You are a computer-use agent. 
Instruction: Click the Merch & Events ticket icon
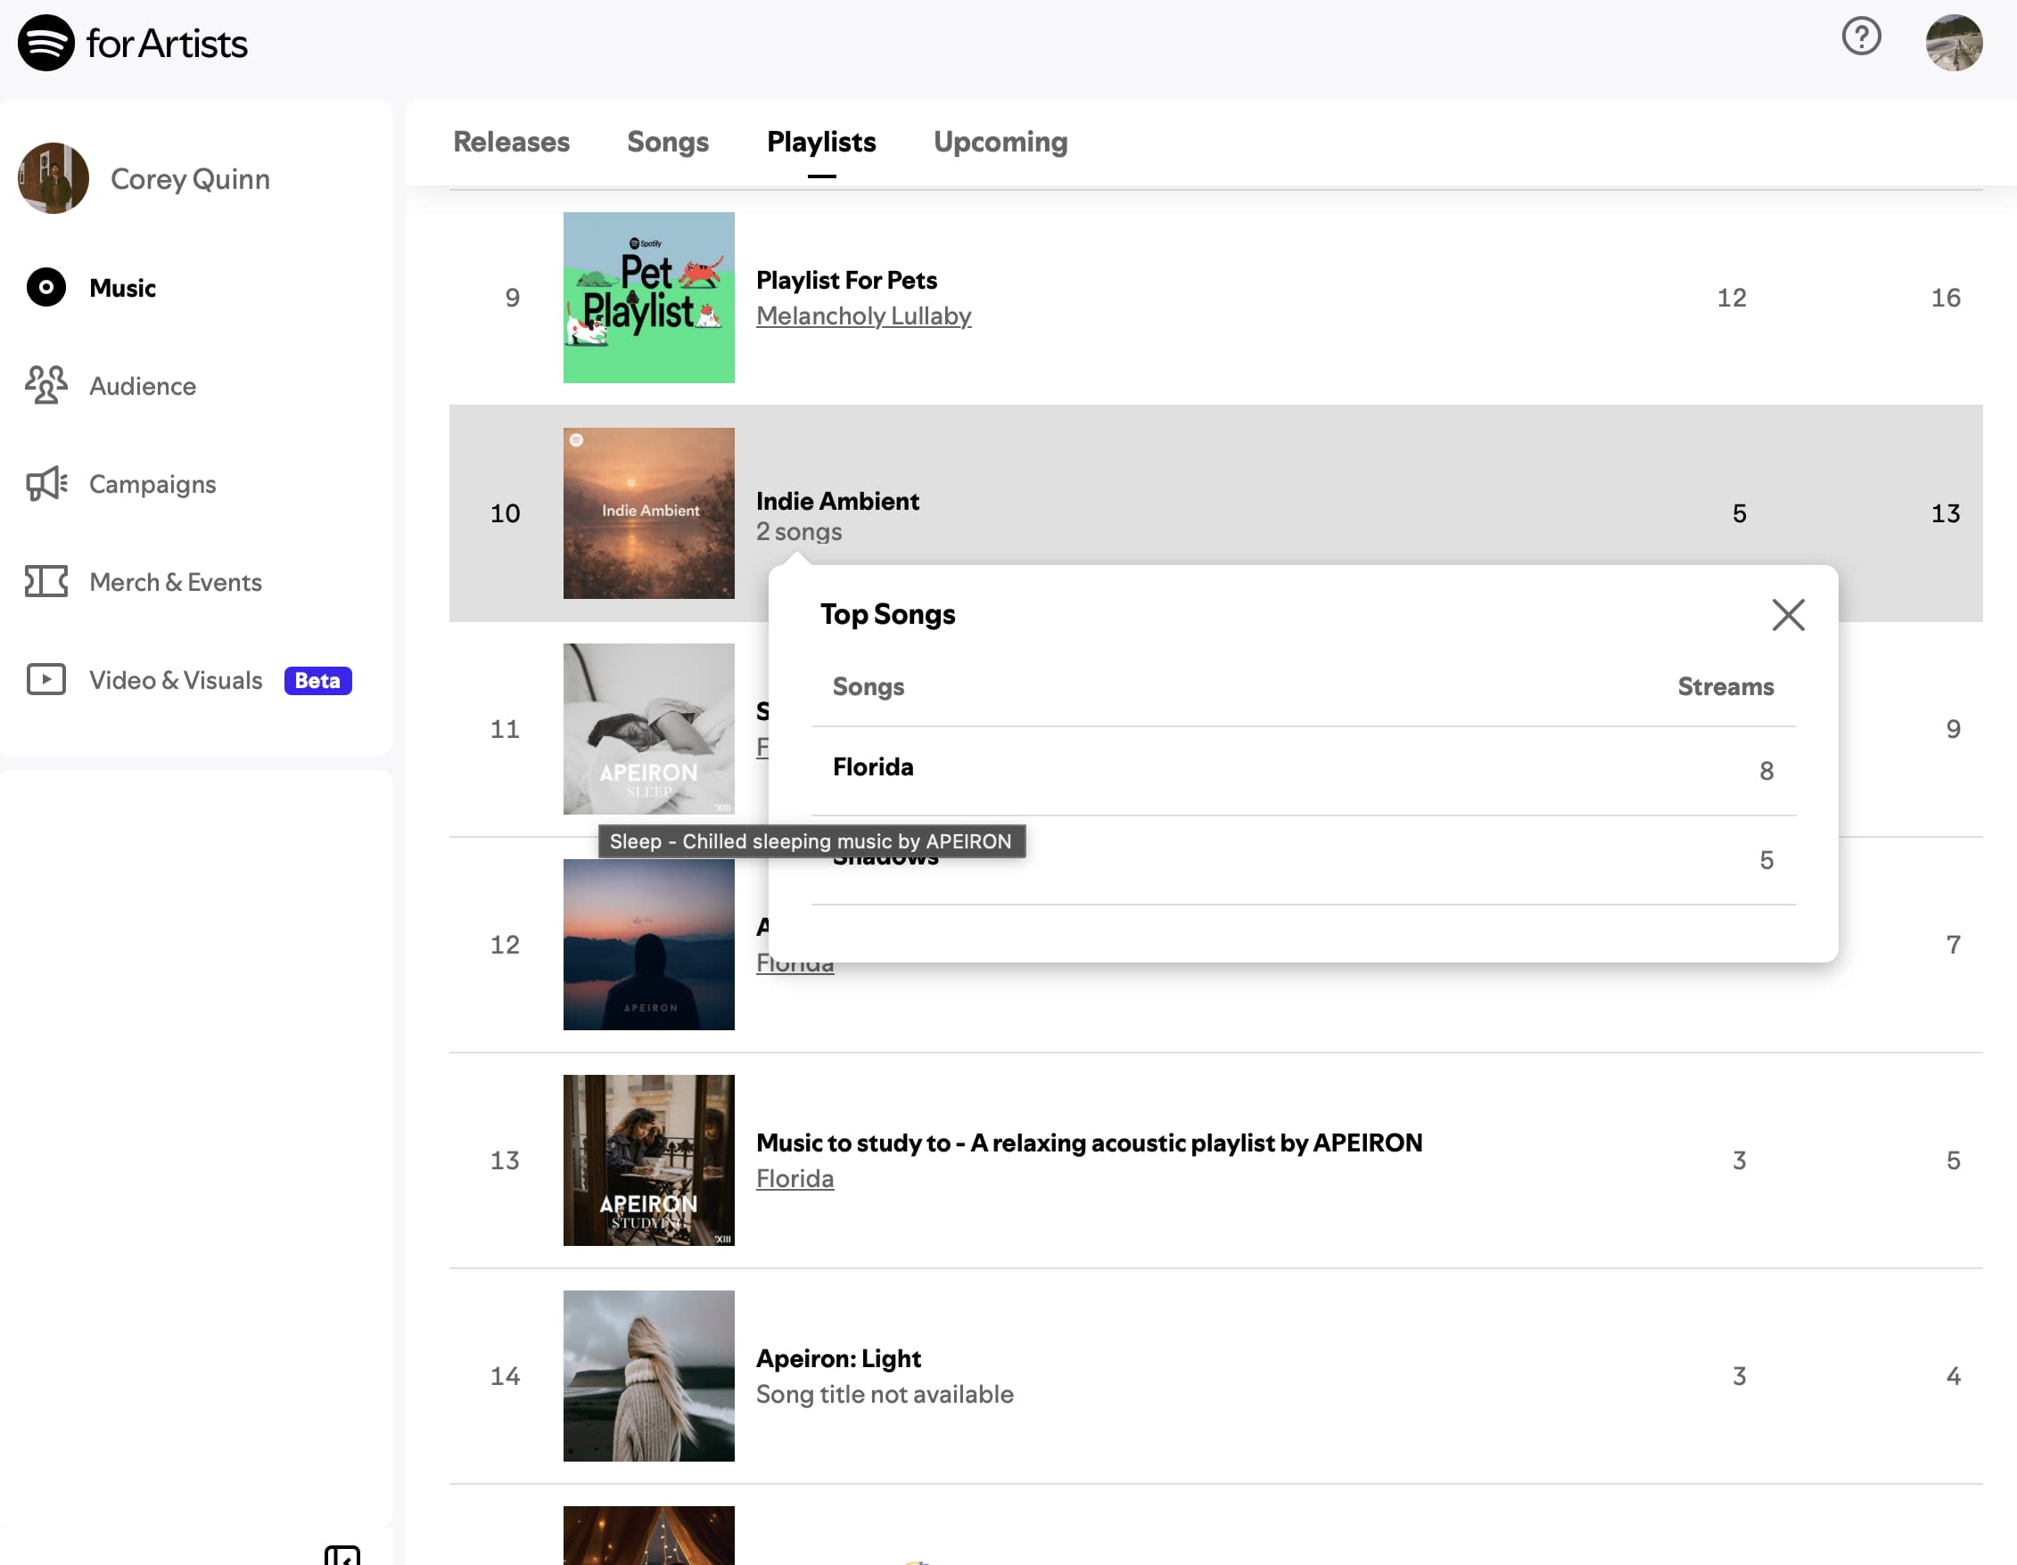tap(46, 581)
